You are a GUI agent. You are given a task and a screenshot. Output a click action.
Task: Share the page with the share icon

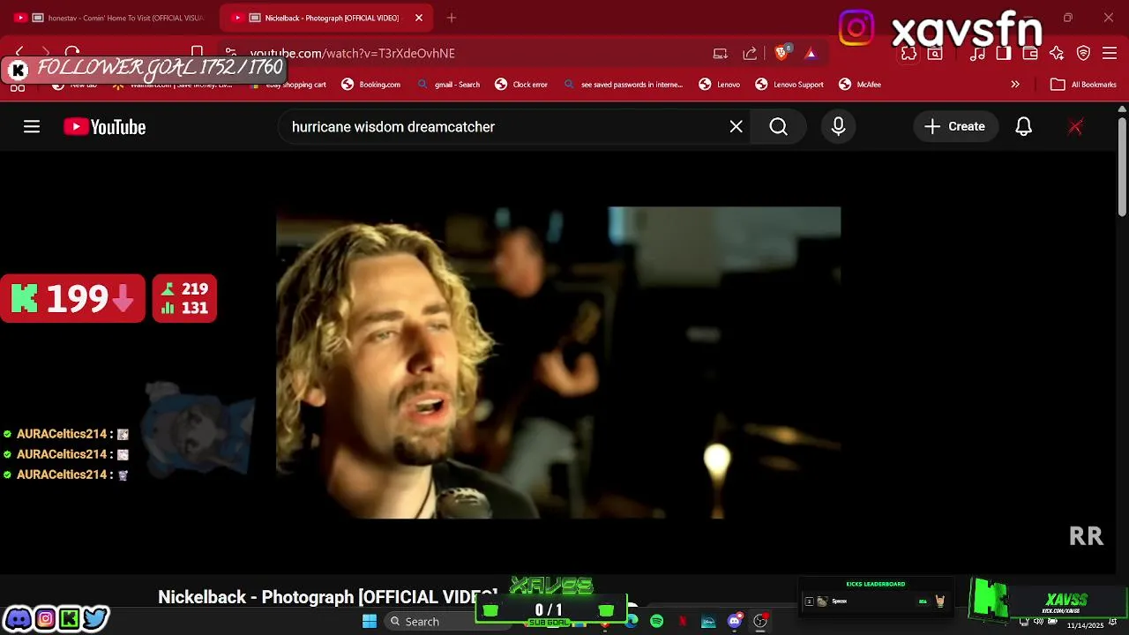[750, 53]
